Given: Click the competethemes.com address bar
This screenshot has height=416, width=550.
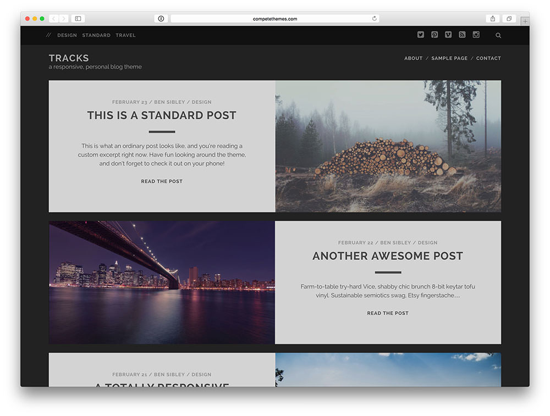Looking at the screenshot, I should click(274, 19).
